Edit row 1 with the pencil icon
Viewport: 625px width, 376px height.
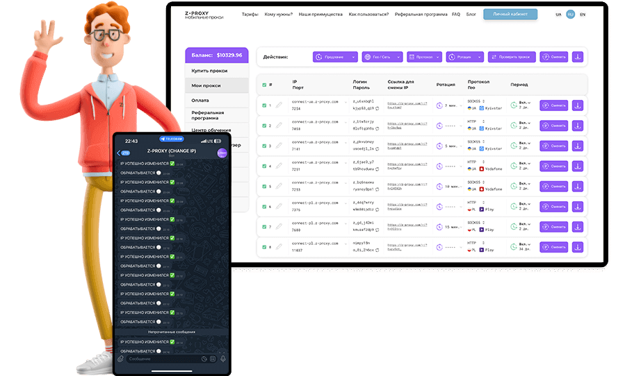click(x=279, y=105)
